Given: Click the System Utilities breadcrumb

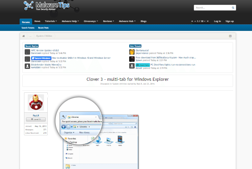Looking at the screenshot, I should pos(44,36).
